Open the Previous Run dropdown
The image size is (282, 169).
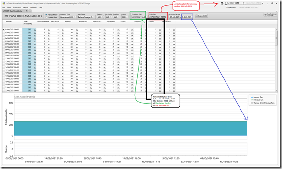[140, 17]
